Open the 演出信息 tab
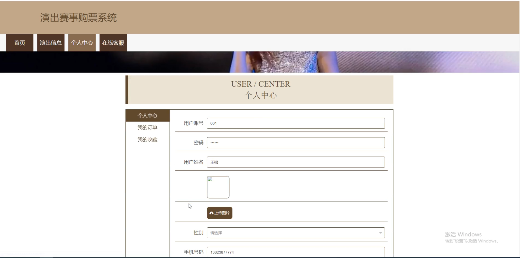This screenshot has height=258, width=520. 51,42
